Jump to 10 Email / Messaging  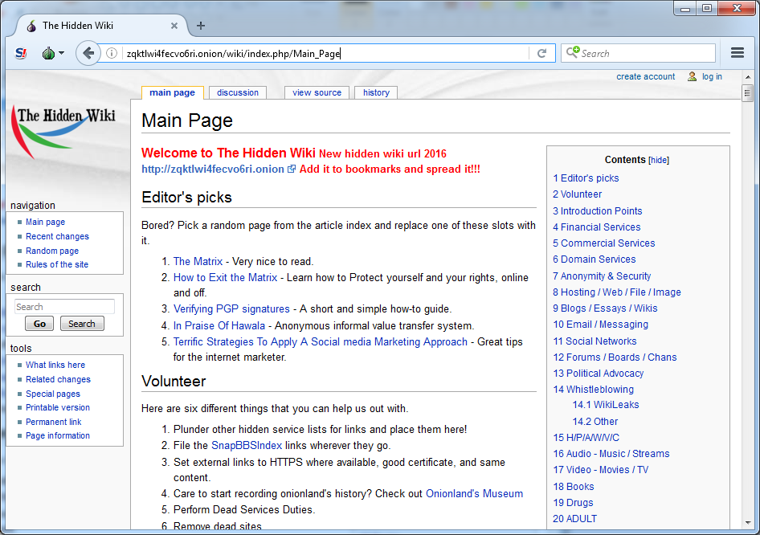(x=601, y=325)
